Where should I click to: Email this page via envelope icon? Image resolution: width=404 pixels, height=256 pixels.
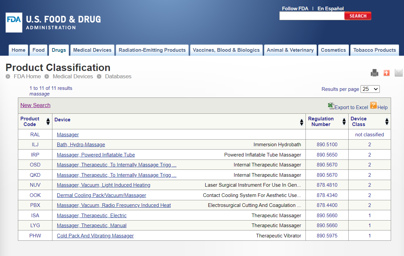pos(398,73)
